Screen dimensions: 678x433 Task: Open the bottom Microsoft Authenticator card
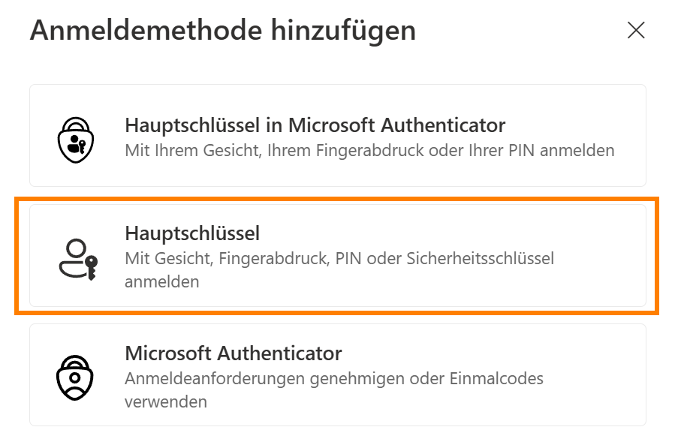coord(338,375)
